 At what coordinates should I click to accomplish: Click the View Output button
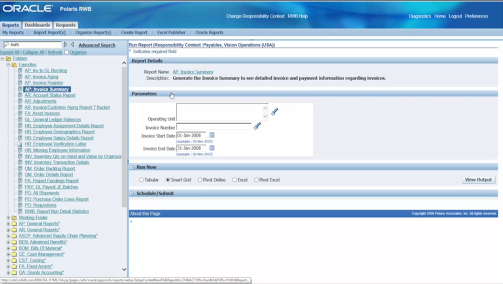[x=478, y=180]
